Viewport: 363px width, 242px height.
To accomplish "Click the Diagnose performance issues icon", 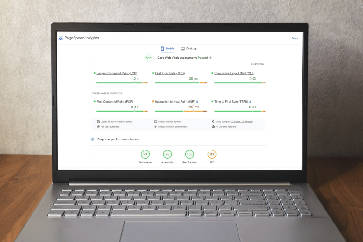I will point(93,139).
